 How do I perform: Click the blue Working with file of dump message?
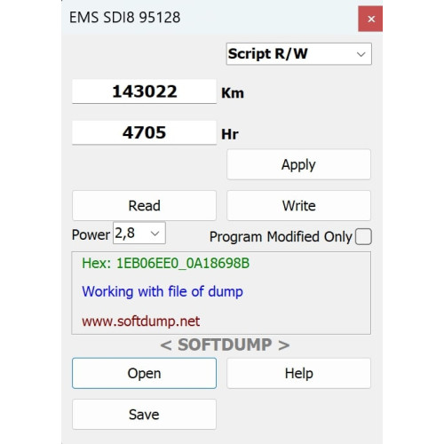coord(163,291)
